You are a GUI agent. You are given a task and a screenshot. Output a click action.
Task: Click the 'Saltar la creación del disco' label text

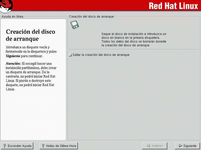click(x=101, y=55)
